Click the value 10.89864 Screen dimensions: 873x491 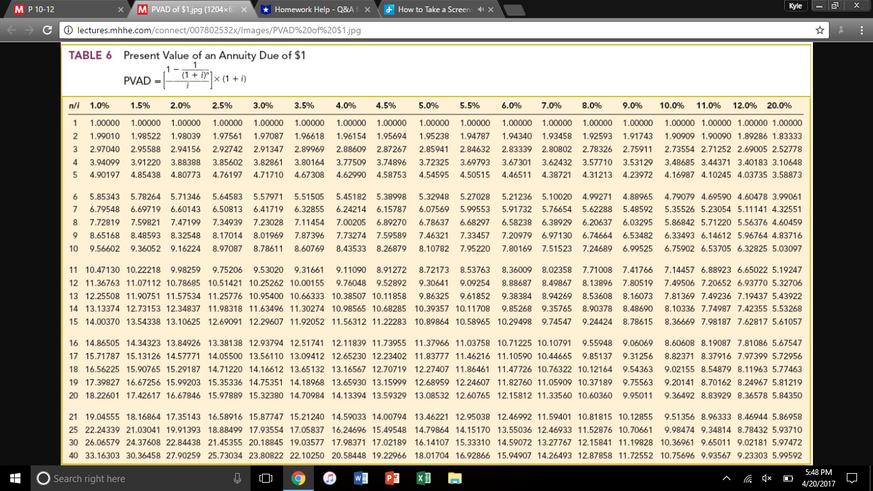432,322
